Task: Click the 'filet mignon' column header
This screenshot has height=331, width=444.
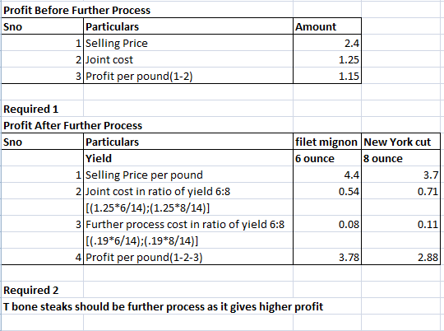Action: tap(327, 142)
